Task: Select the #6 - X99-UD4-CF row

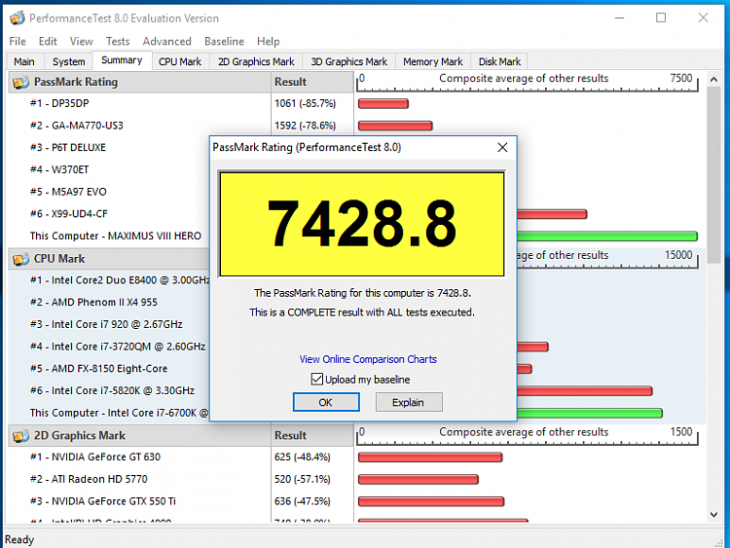Action: (108, 214)
